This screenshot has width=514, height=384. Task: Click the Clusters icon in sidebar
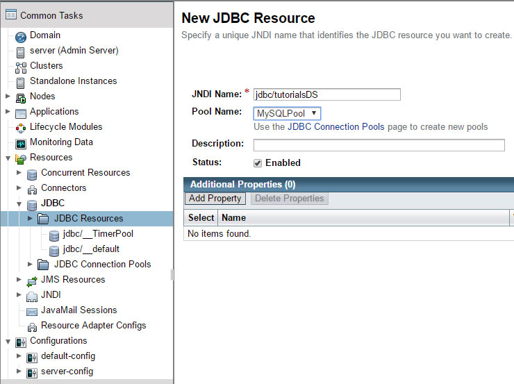[21, 68]
